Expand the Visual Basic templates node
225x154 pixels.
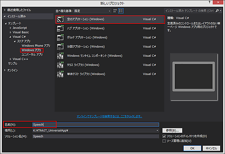pos(10,32)
